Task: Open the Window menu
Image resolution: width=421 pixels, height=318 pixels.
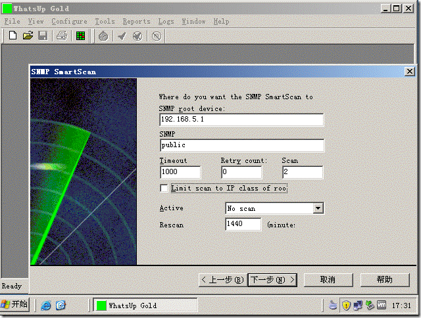Action: [x=193, y=22]
